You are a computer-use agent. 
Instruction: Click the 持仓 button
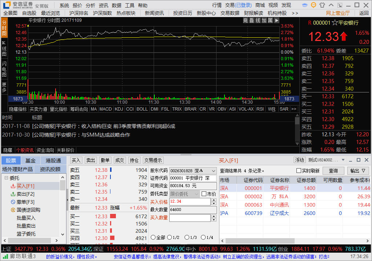[x=134, y=160]
